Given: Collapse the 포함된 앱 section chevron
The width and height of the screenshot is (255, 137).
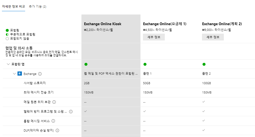Looking at the screenshot, I should pyautogui.click(x=8, y=64).
